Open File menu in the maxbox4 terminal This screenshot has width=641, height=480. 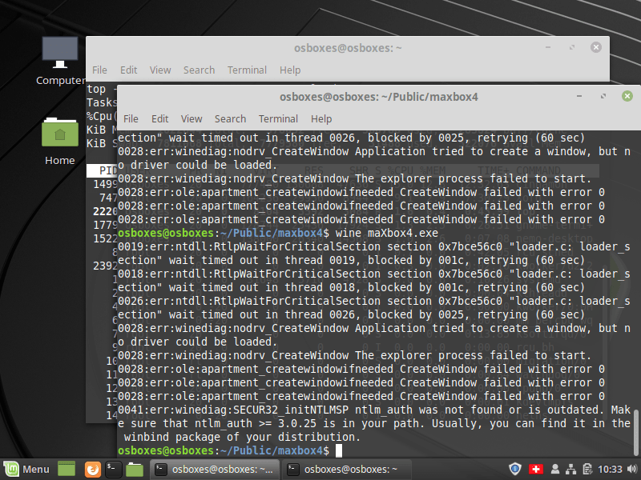click(131, 118)
